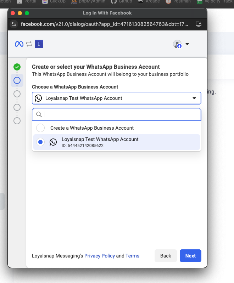Click the current blue step circle

17,80
